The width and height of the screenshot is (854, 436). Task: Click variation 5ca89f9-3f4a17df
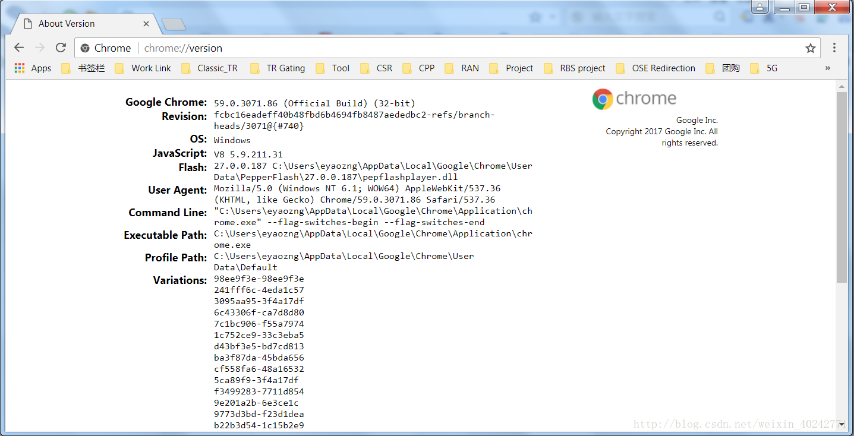click(x=257, y=380)
